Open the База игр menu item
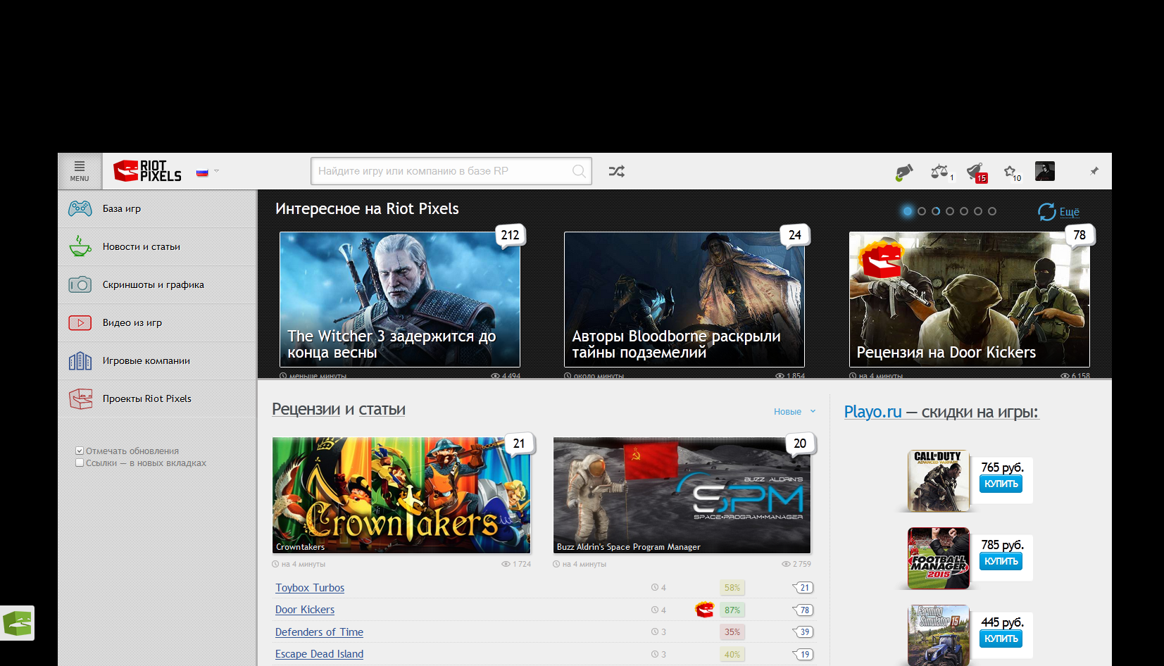Viewport: 1164px width, 666px height. point(158,208)
